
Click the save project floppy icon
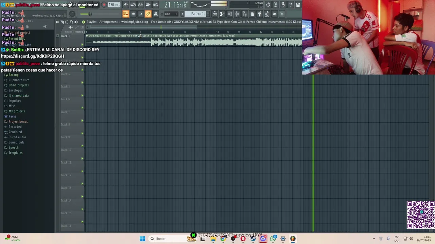(x=298, y=5)
